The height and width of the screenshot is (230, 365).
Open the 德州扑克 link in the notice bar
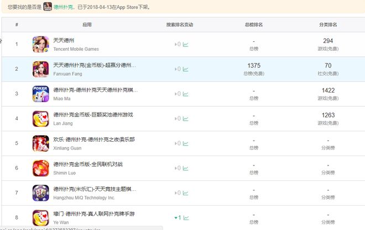coord(63,7)
